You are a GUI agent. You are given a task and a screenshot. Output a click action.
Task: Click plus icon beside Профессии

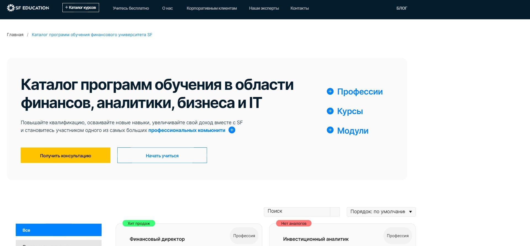click(x=330, y=91)
